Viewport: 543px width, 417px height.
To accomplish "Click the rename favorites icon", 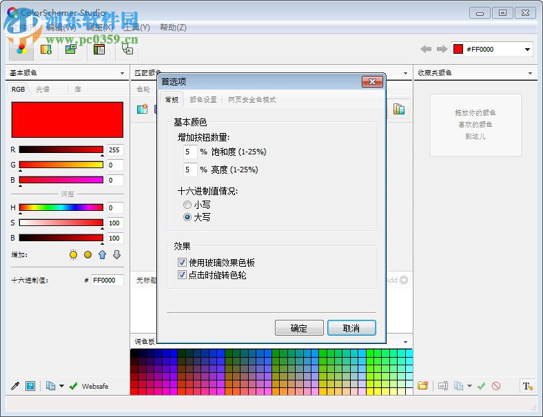I will pos(443,385).
